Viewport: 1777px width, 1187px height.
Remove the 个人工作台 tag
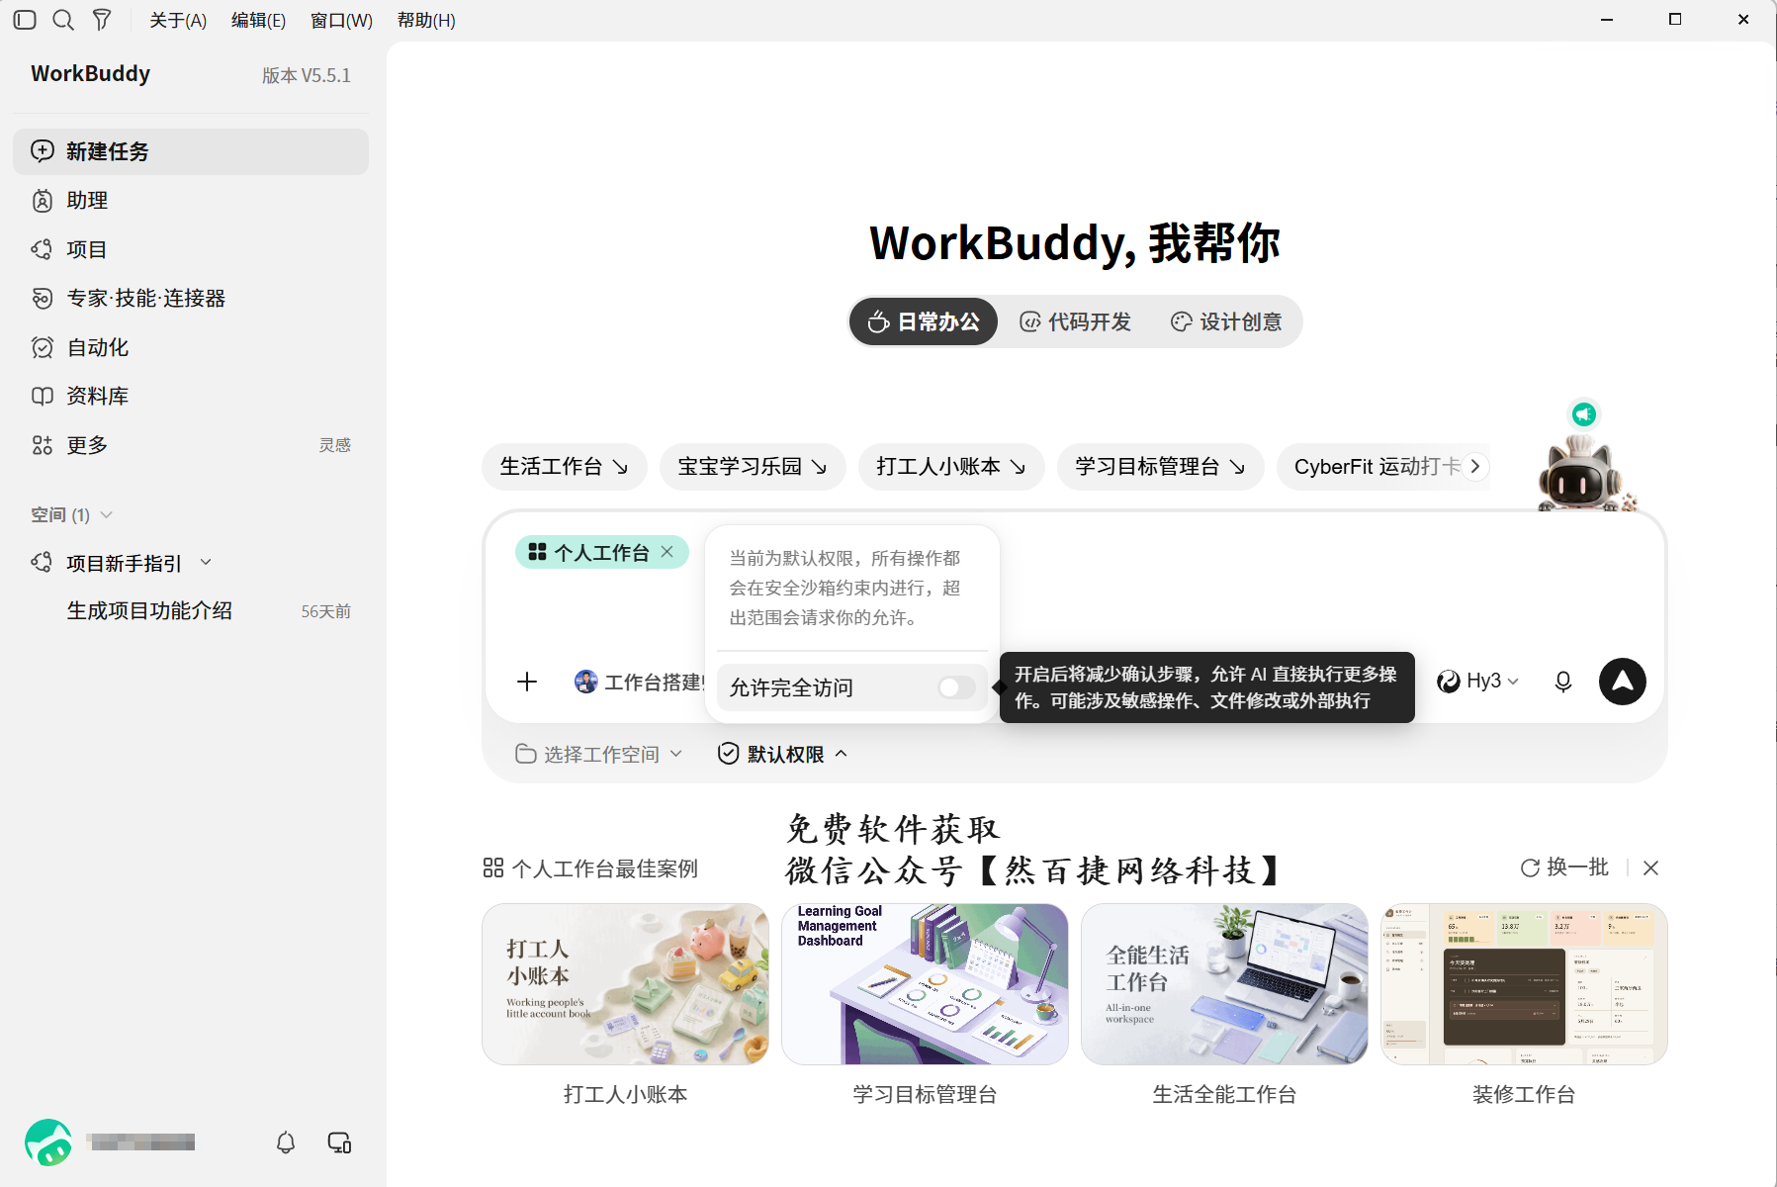coord(667,552)
